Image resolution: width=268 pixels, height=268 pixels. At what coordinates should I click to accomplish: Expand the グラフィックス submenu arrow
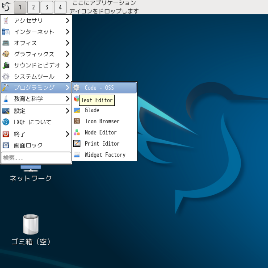[x=67, y=54]
